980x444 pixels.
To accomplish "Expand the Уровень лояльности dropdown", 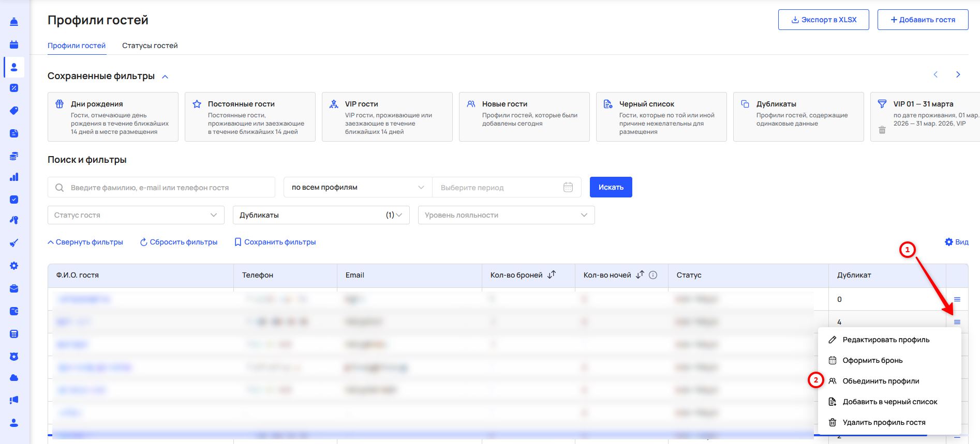I will click(506, 215).
